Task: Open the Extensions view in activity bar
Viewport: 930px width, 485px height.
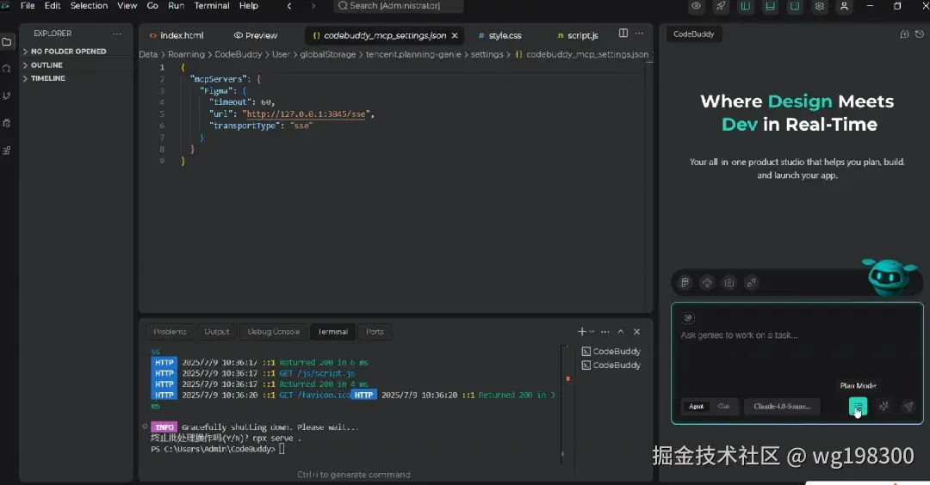Action: [7, 150]
